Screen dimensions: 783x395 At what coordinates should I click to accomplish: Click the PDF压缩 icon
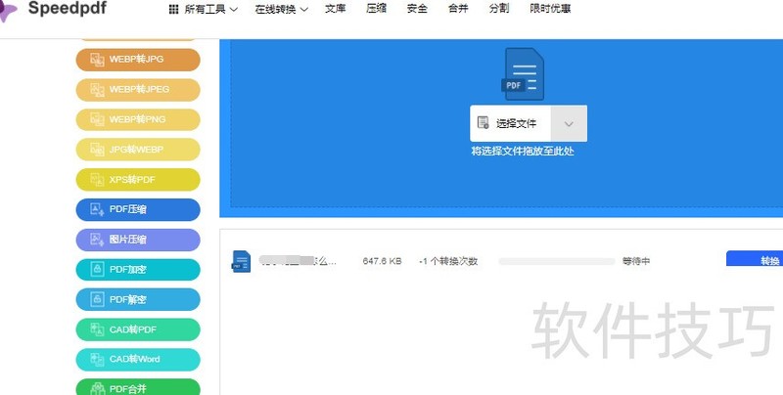[x=97, y=209]
